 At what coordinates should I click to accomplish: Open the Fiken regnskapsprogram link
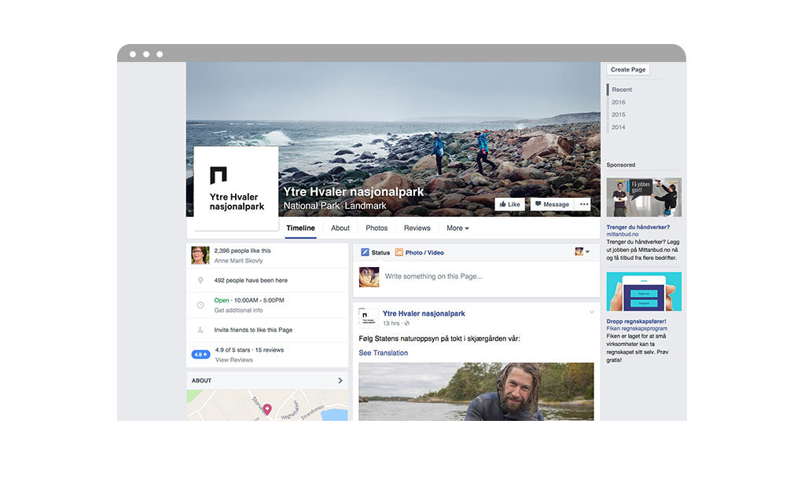click(637, 328)
